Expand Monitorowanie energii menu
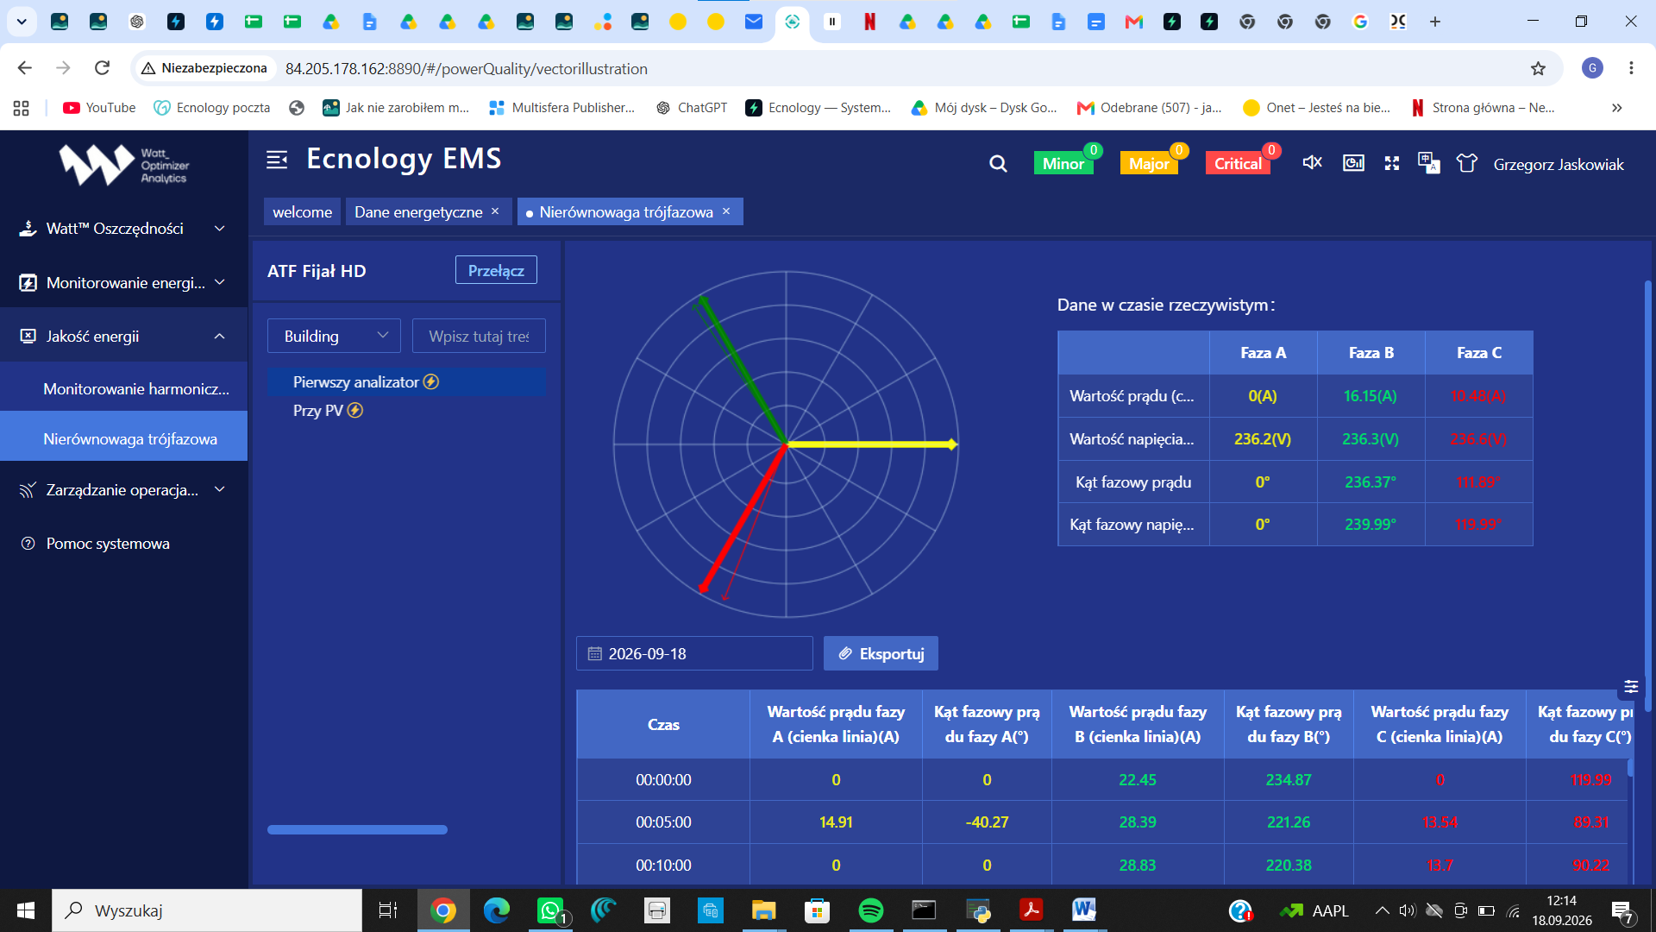Screen dimensions: 1656x932 [123, 283]
